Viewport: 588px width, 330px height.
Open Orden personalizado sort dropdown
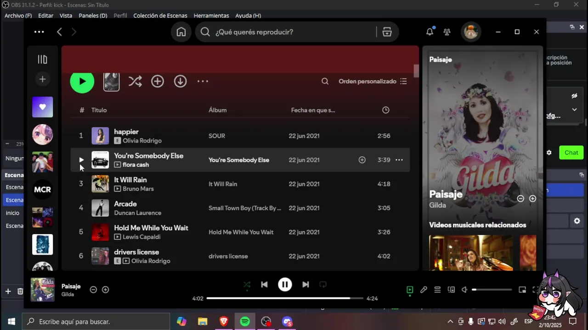pos(373,81)
